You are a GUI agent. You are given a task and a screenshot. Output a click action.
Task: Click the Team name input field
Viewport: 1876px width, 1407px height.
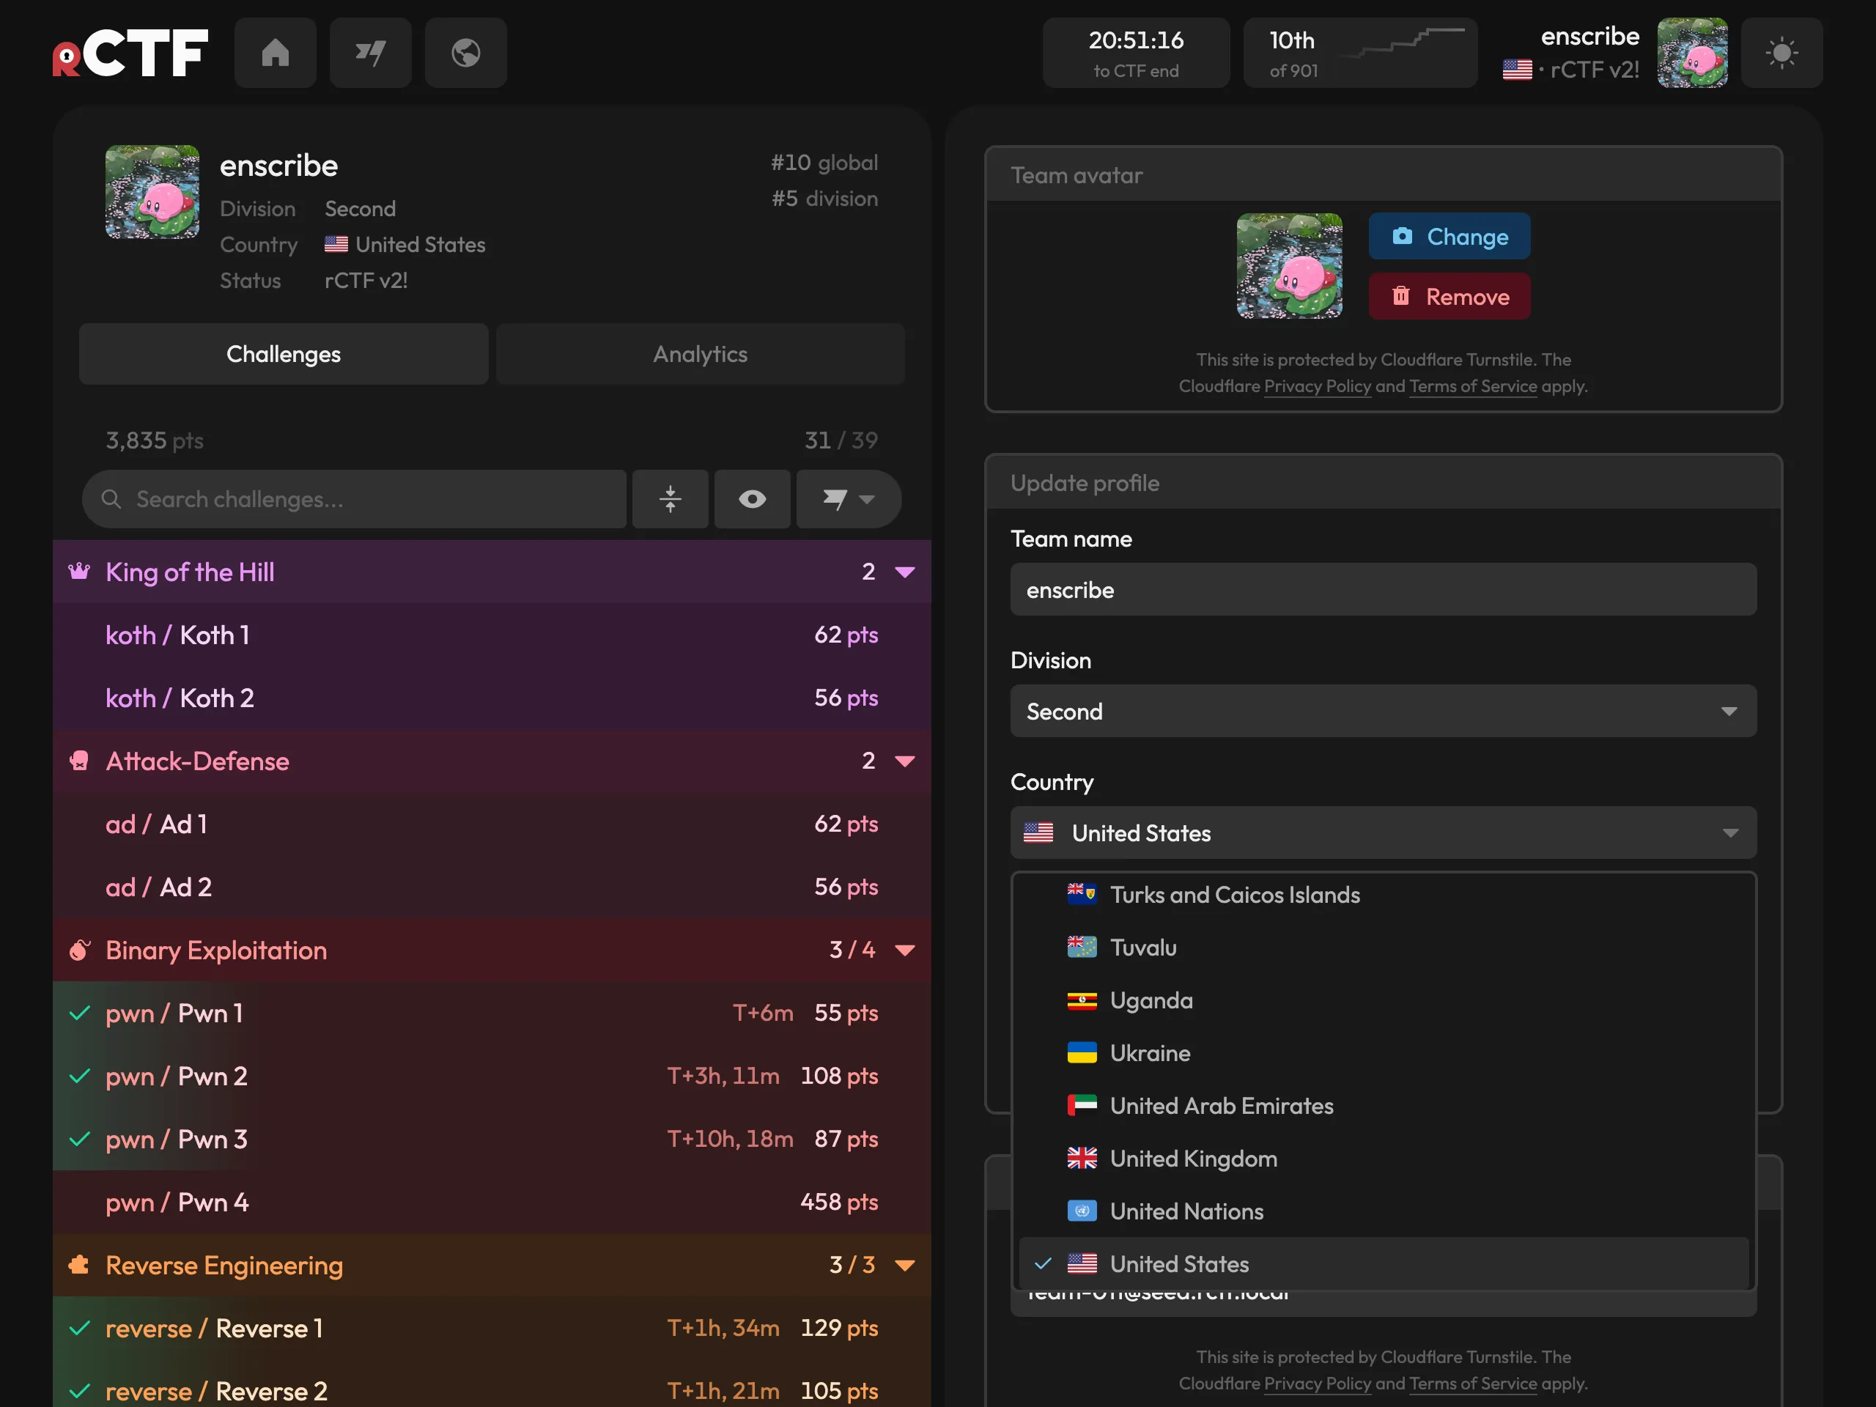click(x=1384, y=589)
